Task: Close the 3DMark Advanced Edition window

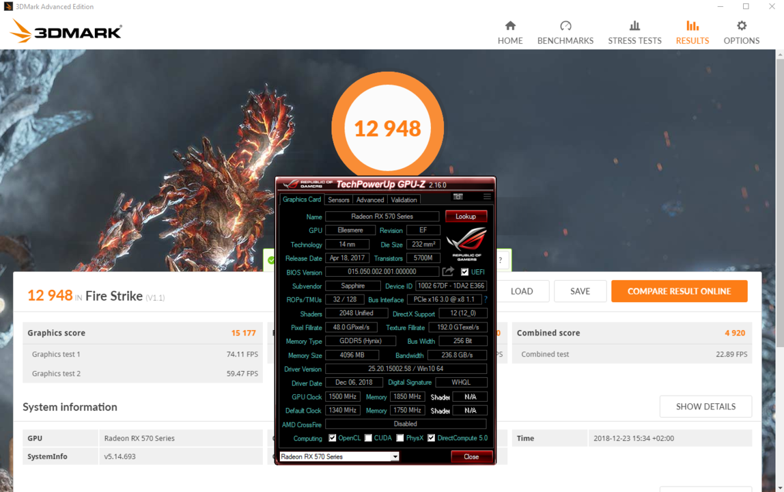Action: (x=772, y=7)
